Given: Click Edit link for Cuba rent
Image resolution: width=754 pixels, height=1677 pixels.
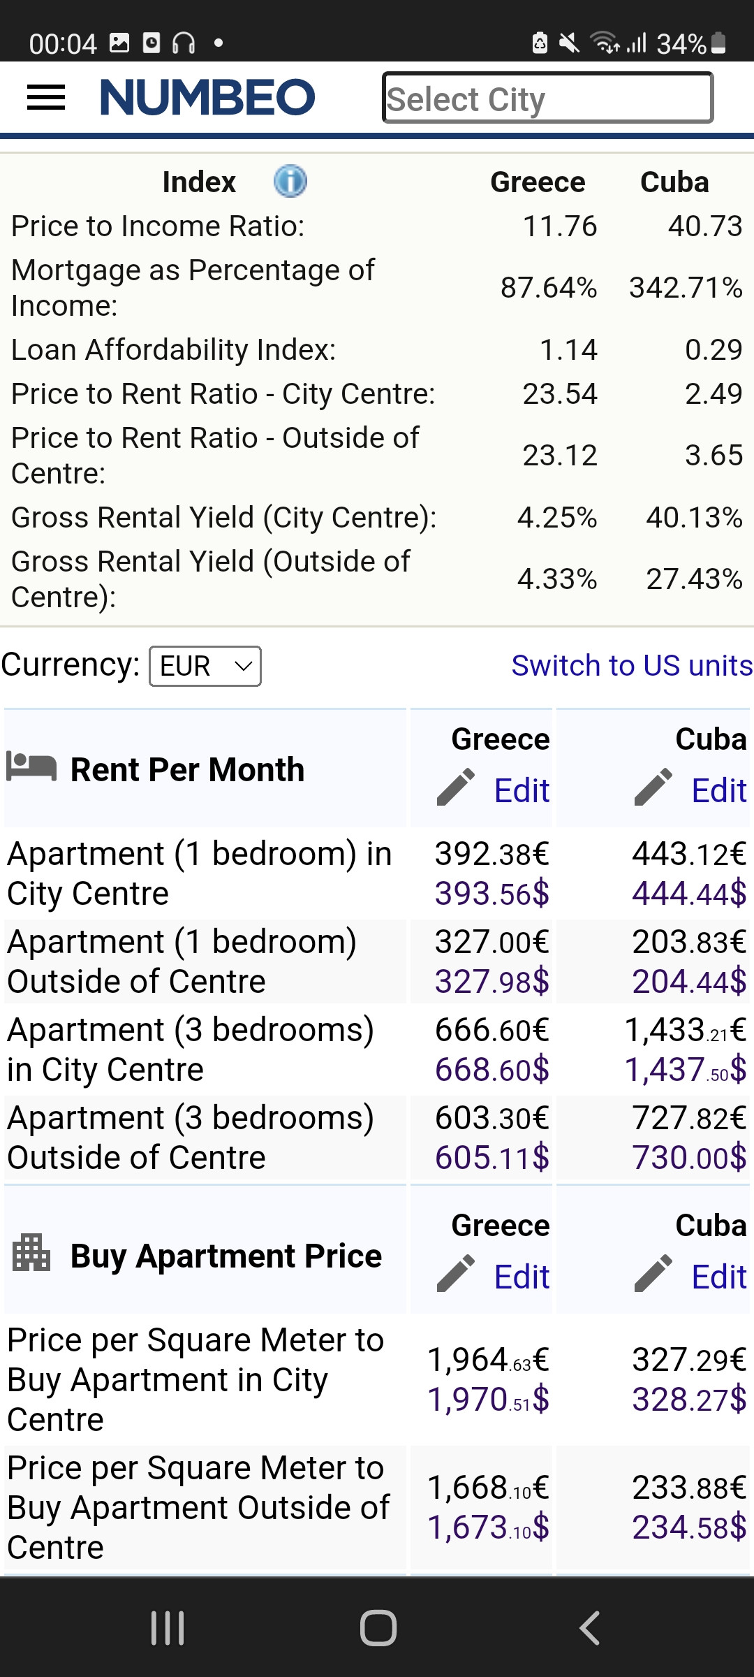Looking at the screenshot, I should point(718,791).
